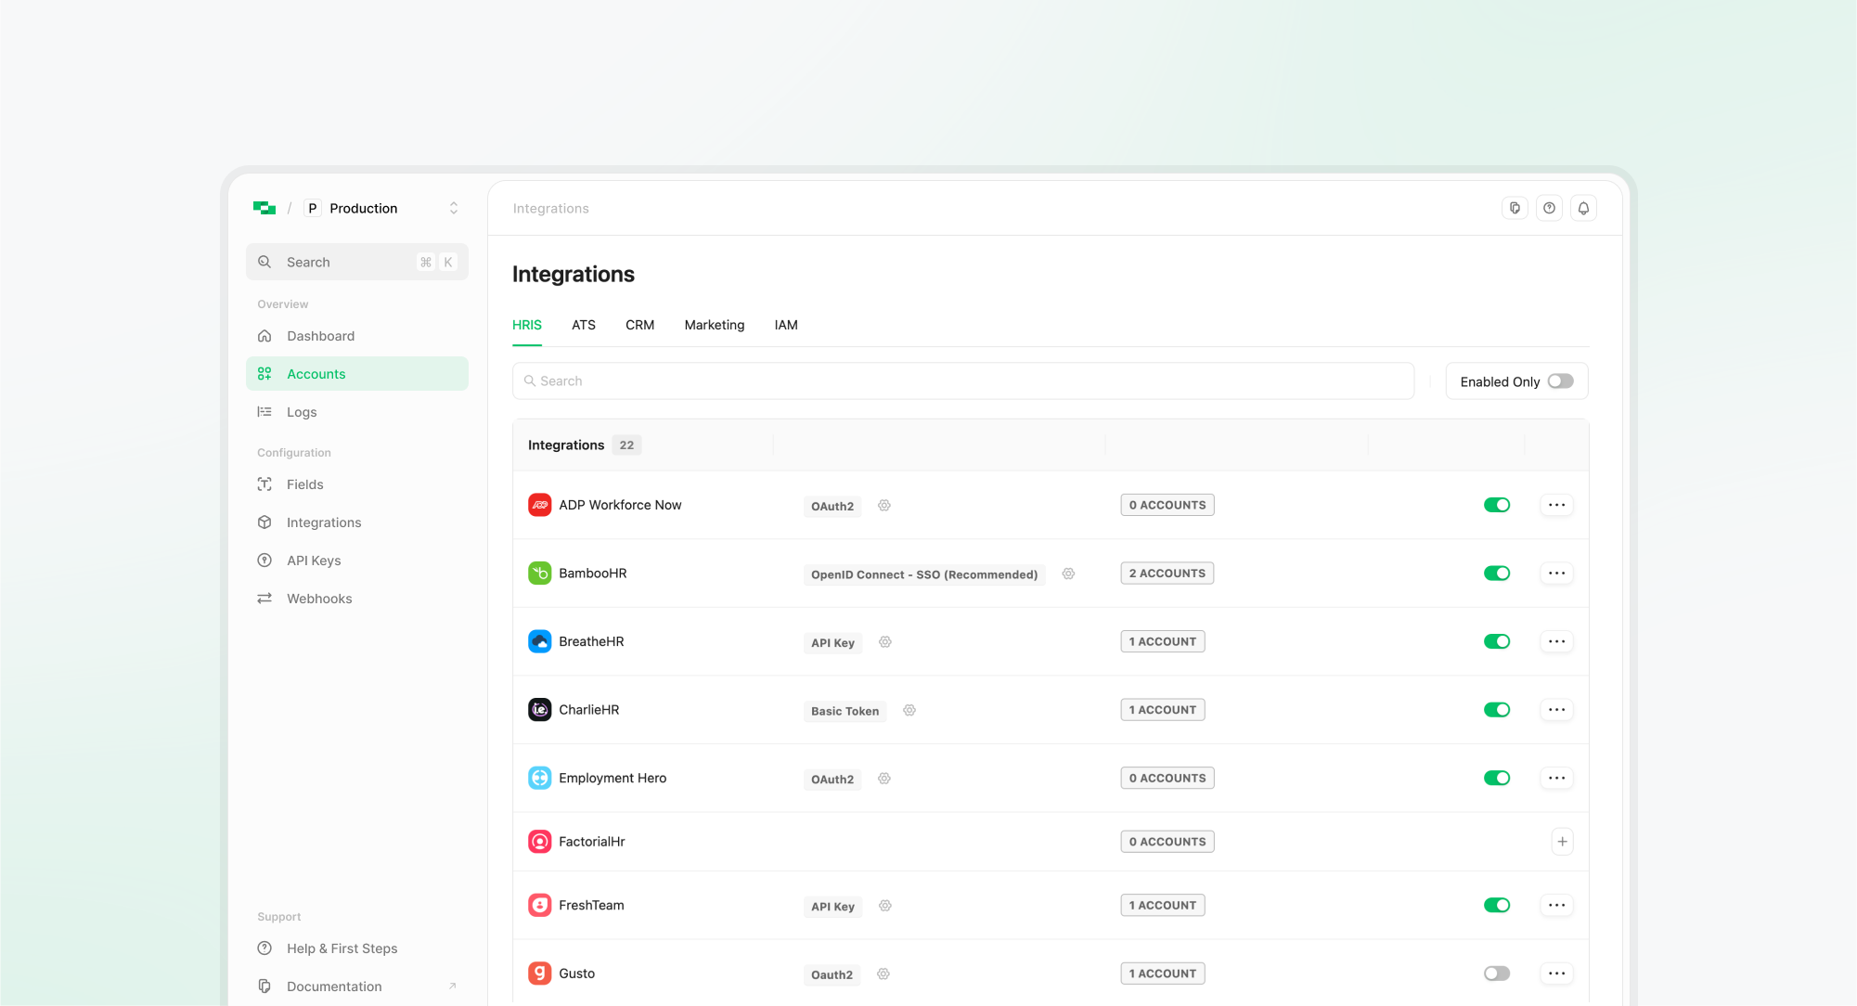Click the gear icon next to Basic Token for CharlieHR

pyautogui.click(x=909, y=710)
